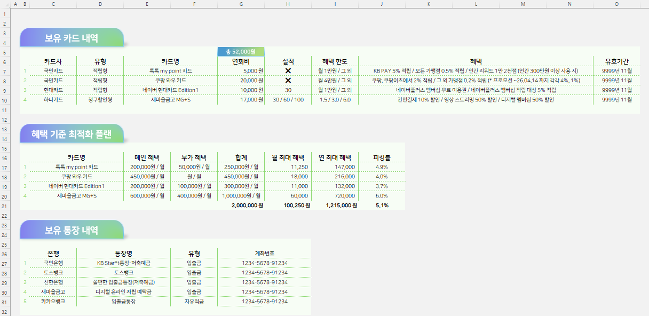This screenshot has width=649, height=316.
Task: Select the 17,000 원 annual fee cell
Action: tap(241, 100)
